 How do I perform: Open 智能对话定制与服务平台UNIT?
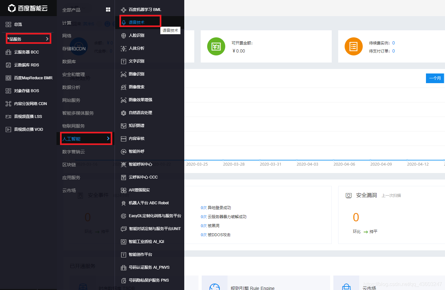[155, 229]
